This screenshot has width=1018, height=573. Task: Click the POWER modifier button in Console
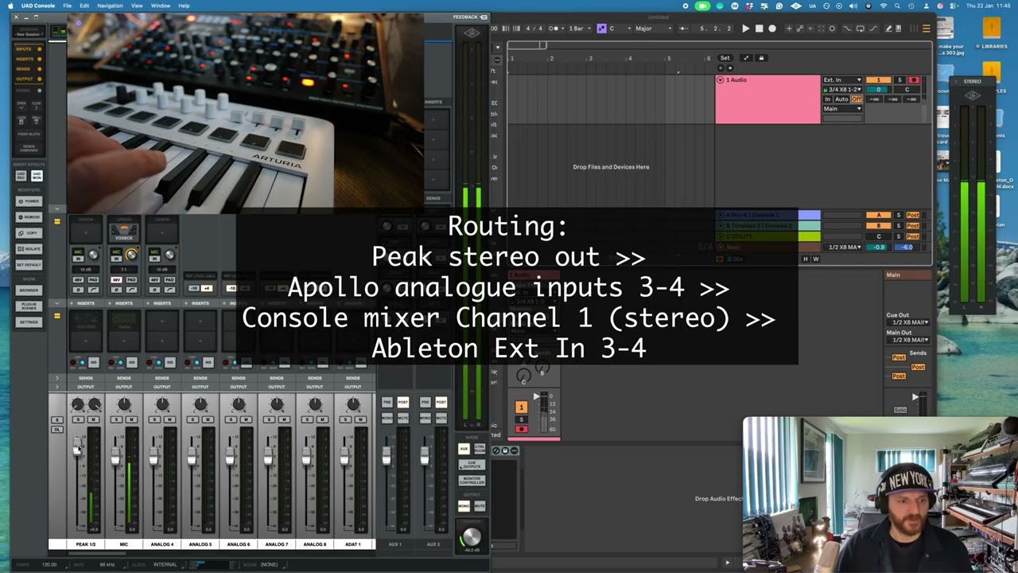pos(29,201)
